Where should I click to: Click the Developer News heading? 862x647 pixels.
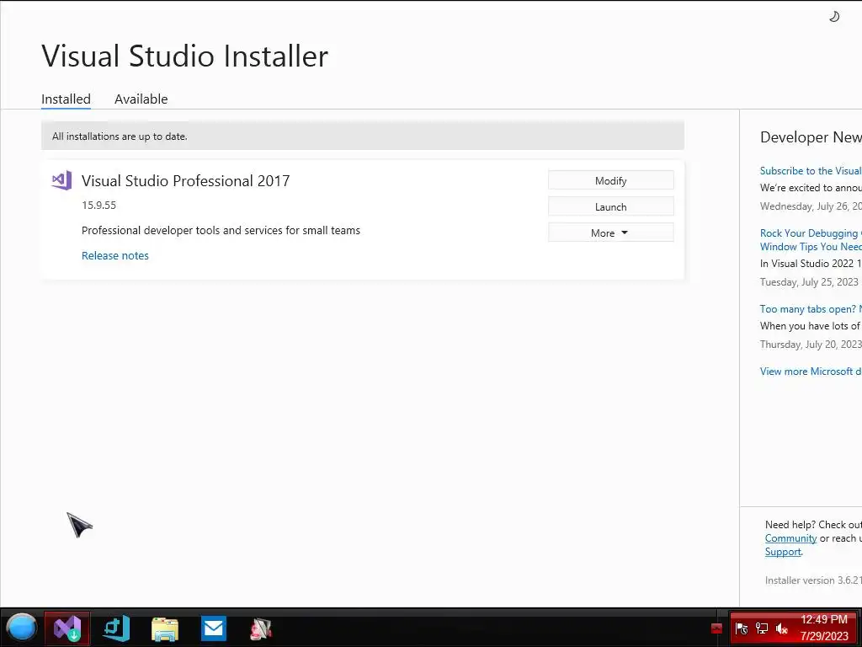point(811,137)
